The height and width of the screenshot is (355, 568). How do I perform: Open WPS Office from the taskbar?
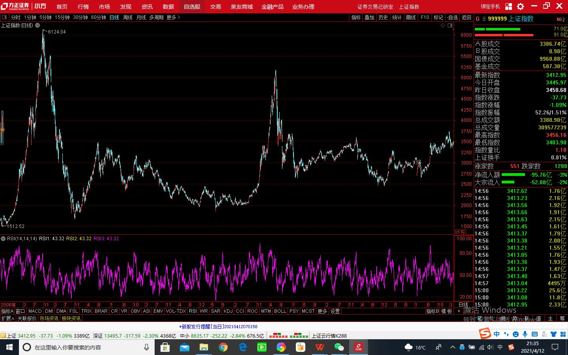[x=320, y=347]
